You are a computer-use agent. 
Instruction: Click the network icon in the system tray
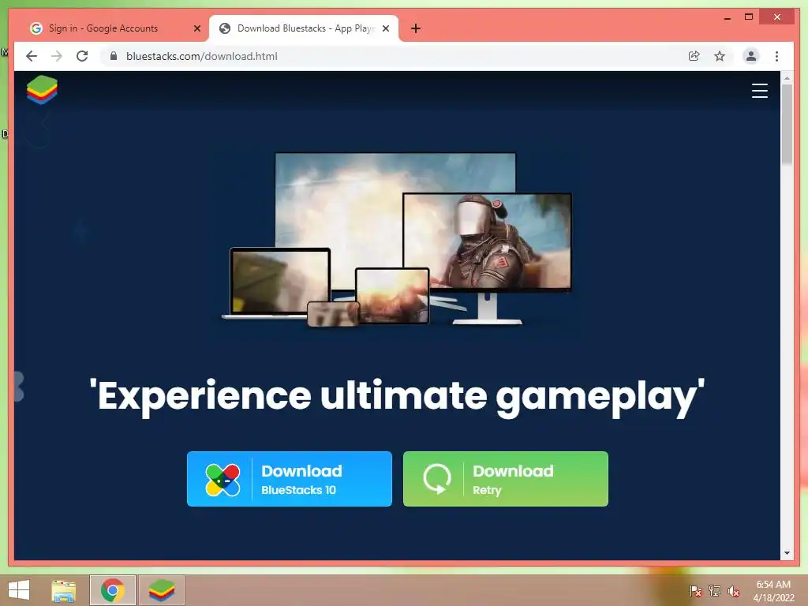tap(714, 590)
